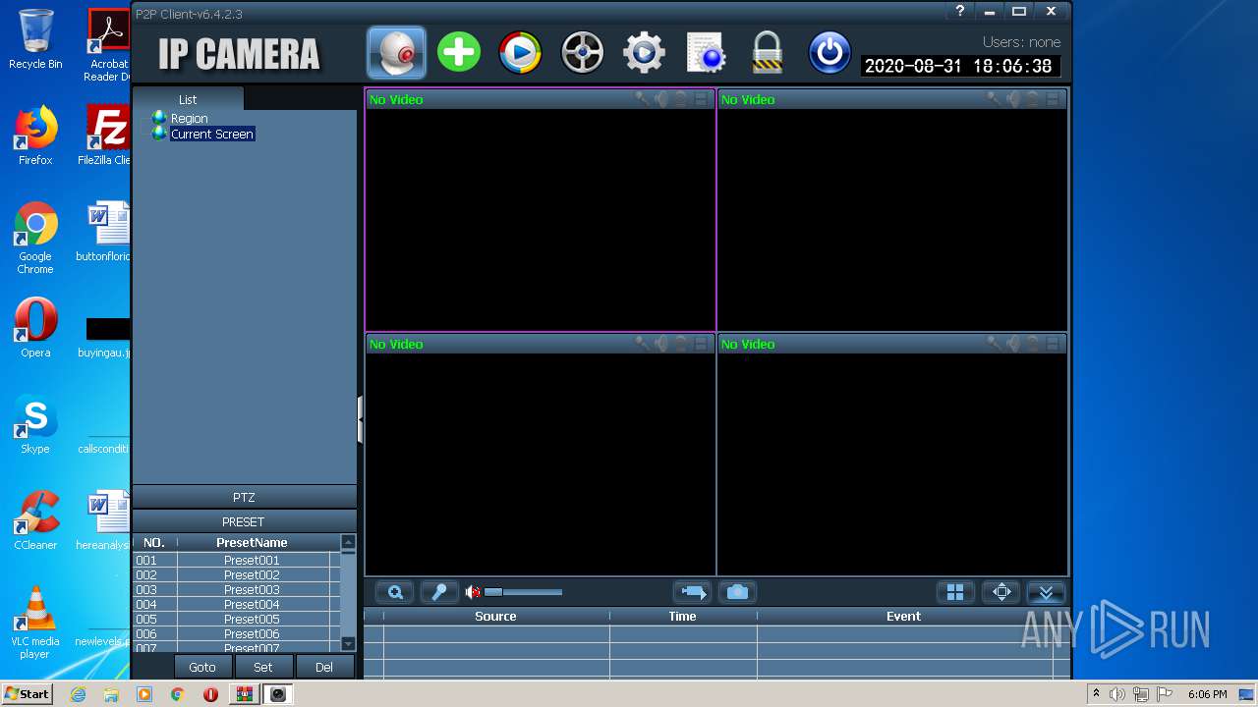Collapse the left panel with side handle

pos(361,420)
